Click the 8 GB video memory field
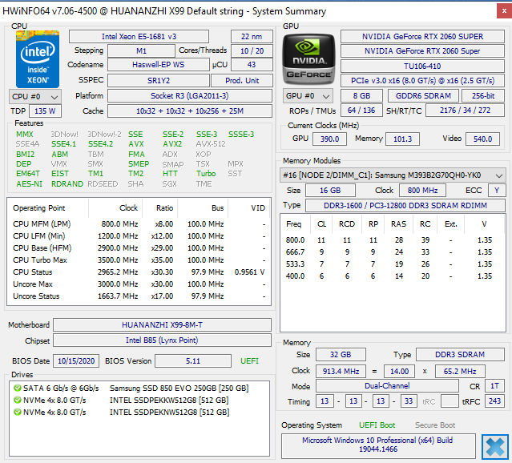 coord(361,96)
